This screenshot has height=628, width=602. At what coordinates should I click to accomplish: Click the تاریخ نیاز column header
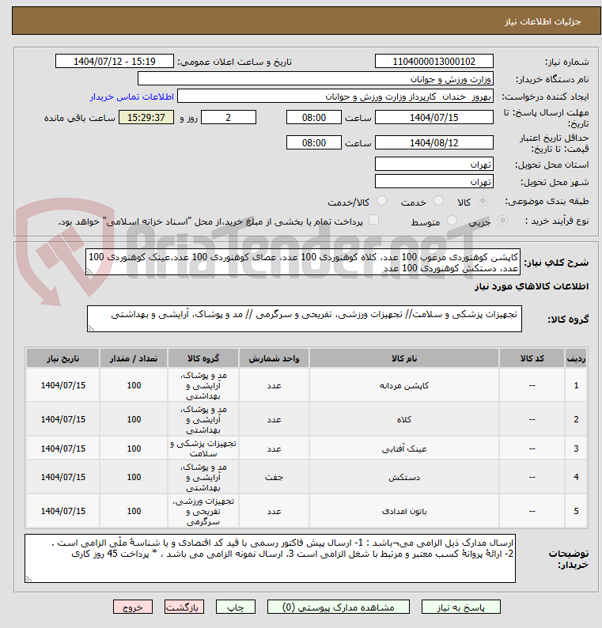tap(62, 358)
